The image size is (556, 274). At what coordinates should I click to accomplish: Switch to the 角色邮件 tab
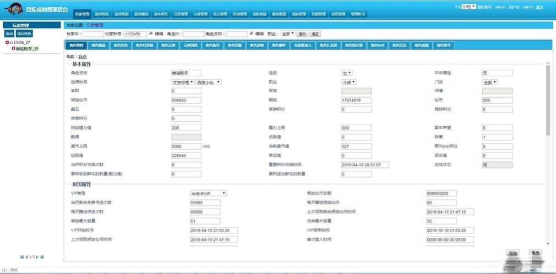[279, 45]
